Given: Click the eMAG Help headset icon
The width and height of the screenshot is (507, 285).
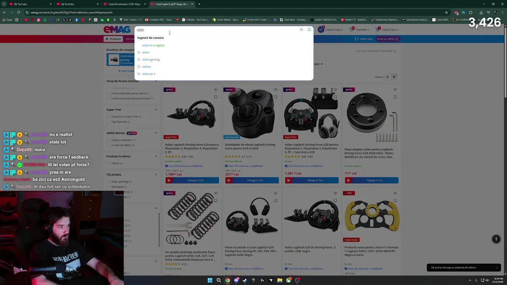Looking at the screenshot, I should click(356, 39).
